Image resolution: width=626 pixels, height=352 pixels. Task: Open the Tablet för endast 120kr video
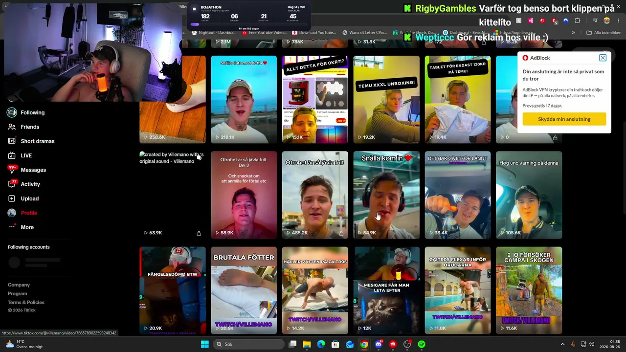457,99
